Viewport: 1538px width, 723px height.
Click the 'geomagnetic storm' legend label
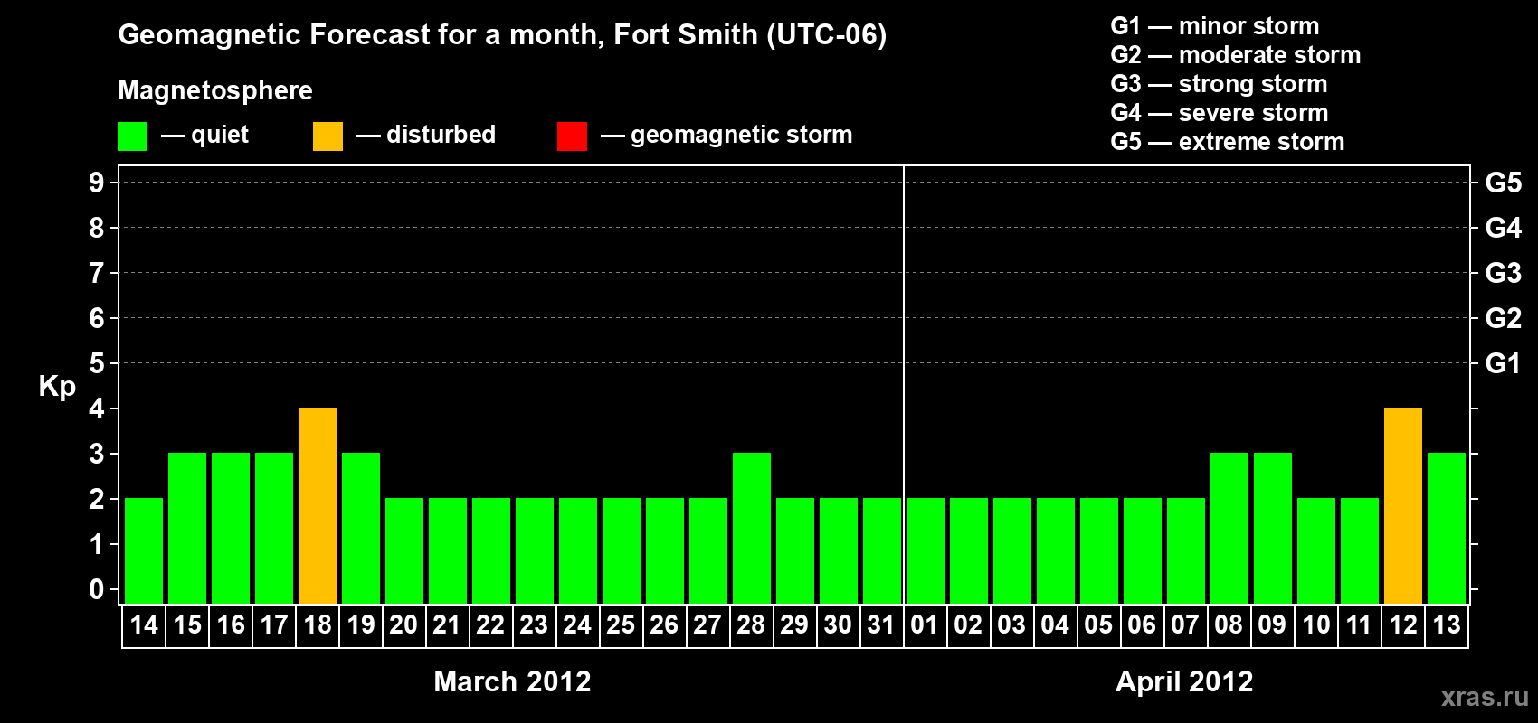point(741,135)
